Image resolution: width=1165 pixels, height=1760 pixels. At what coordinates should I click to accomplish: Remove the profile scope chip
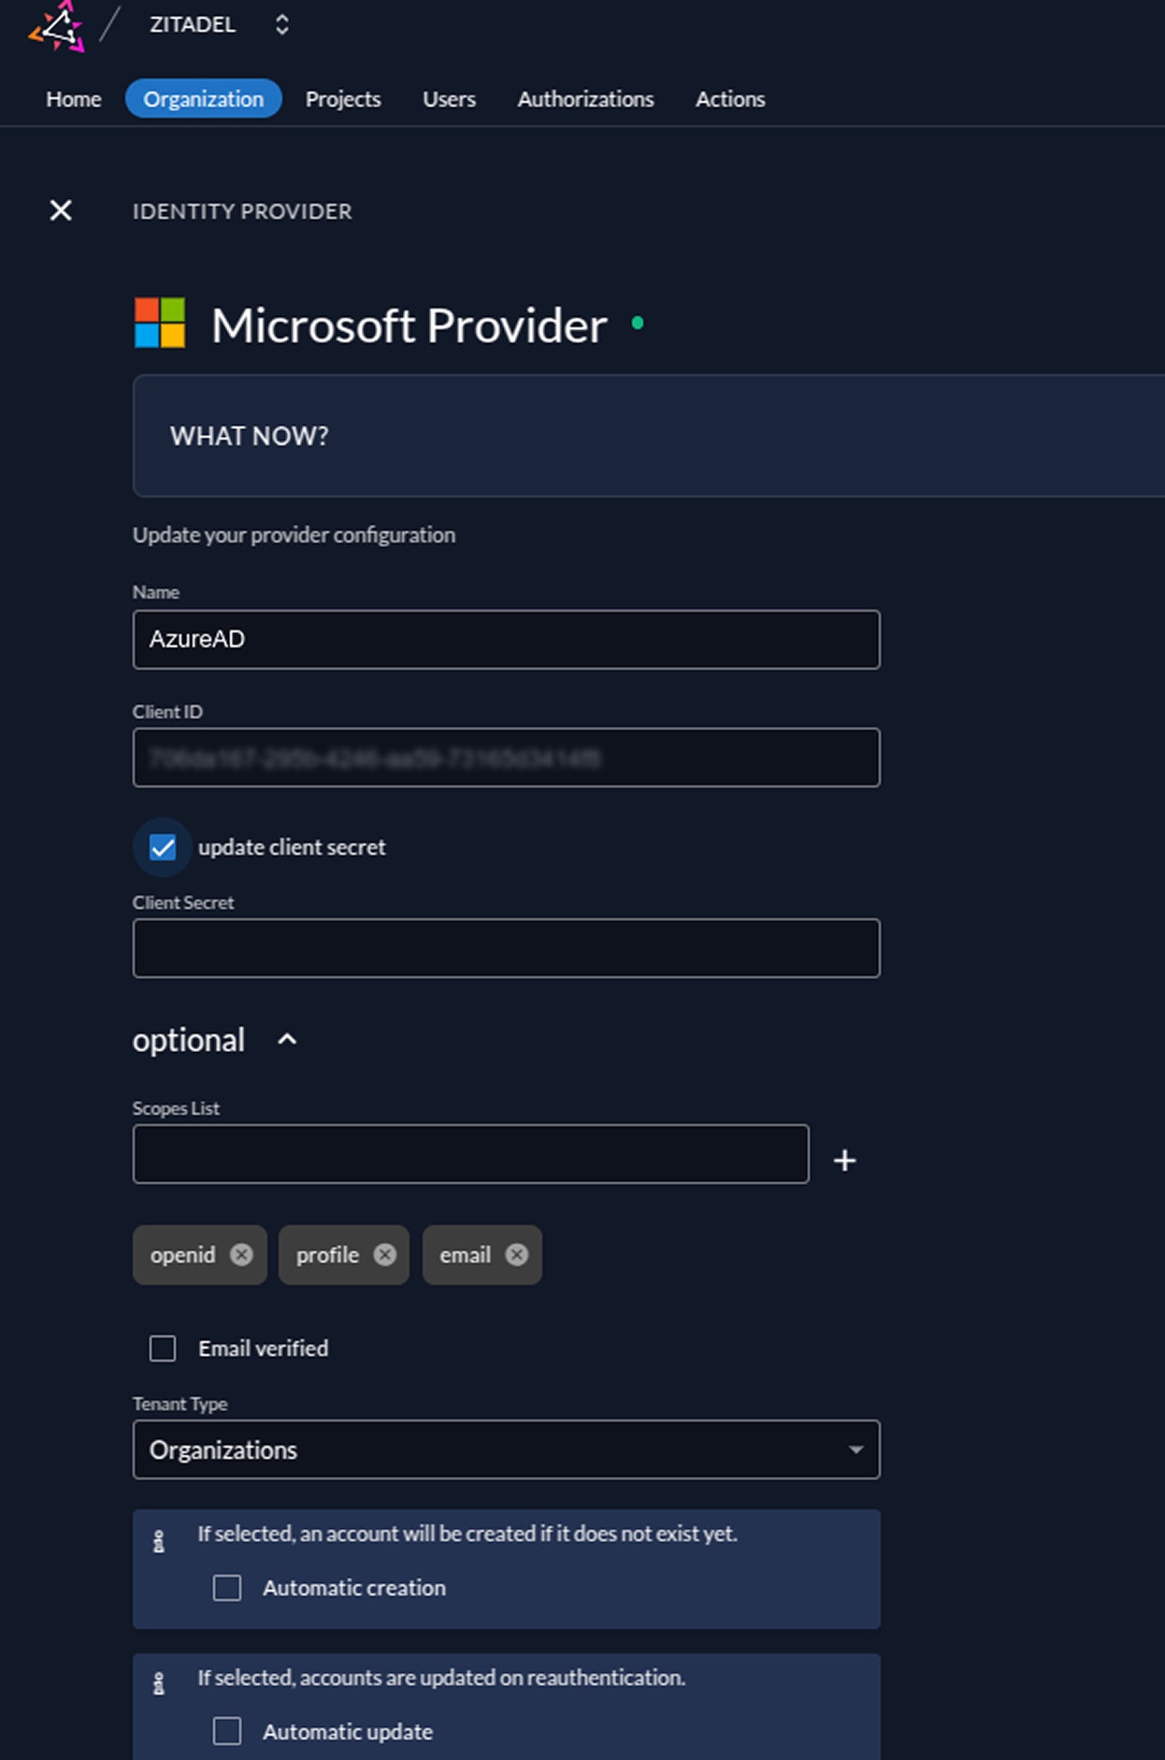[384, 1254]
